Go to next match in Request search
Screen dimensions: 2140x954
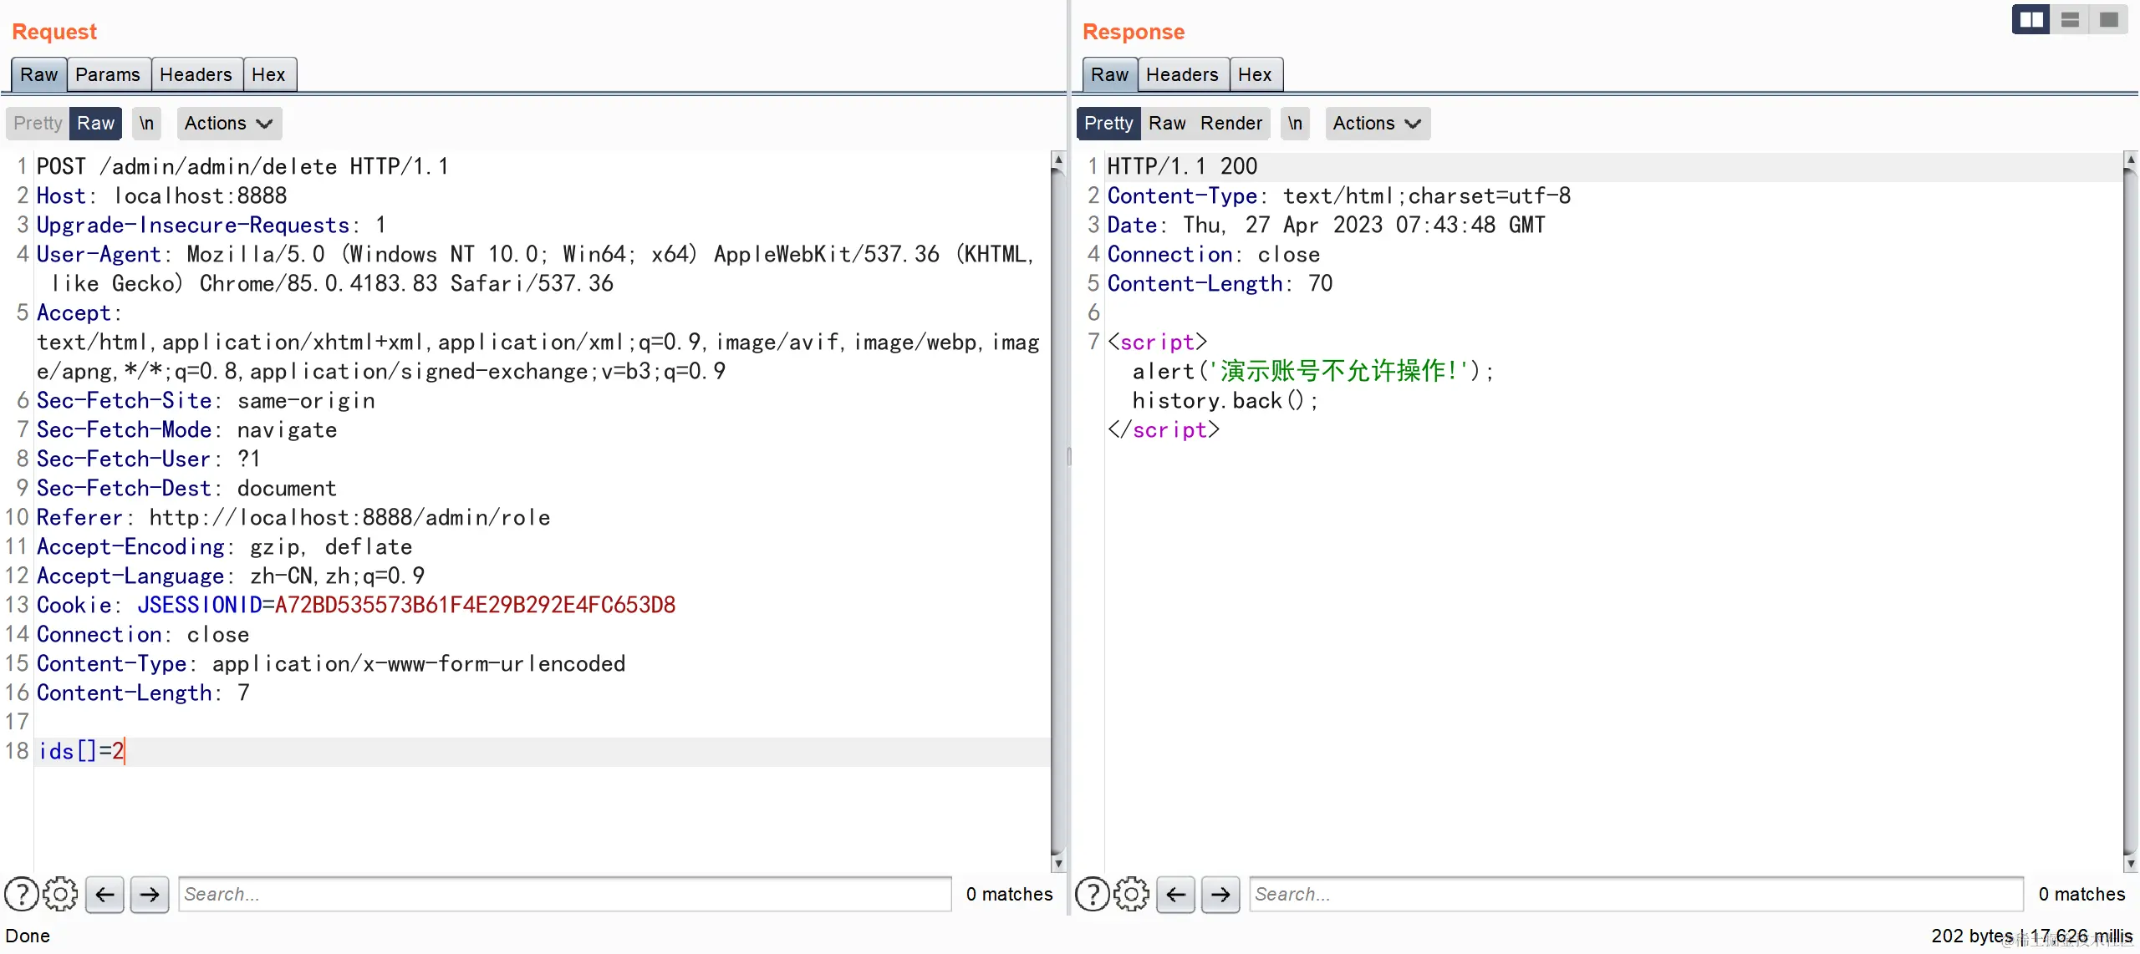(150, 894)
